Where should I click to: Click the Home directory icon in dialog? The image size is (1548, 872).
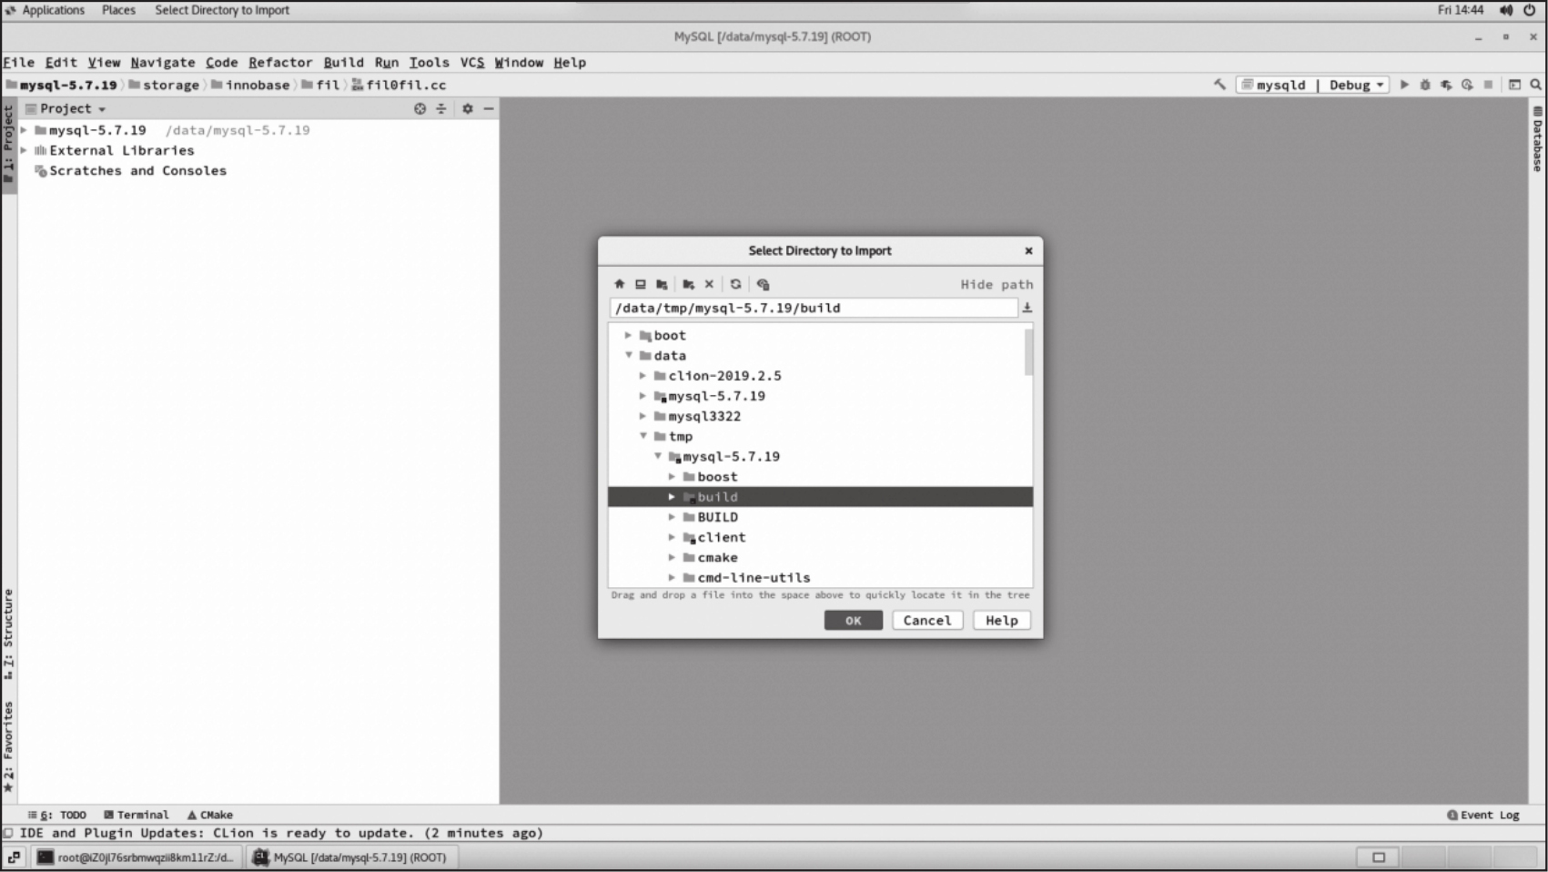[620, 284]
